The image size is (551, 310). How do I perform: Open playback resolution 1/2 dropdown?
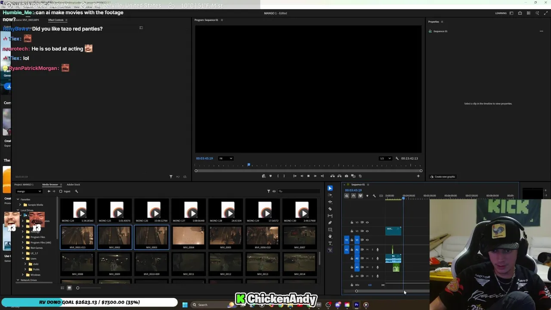click(x=385, y=158)
